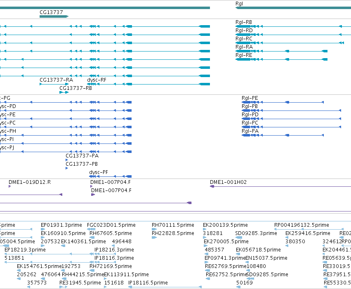Select the 496448 feature label

click(x=122, y=241)
